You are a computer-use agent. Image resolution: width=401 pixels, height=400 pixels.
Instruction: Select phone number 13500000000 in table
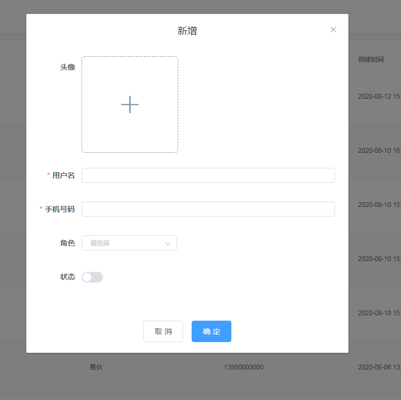coord(244,367)
